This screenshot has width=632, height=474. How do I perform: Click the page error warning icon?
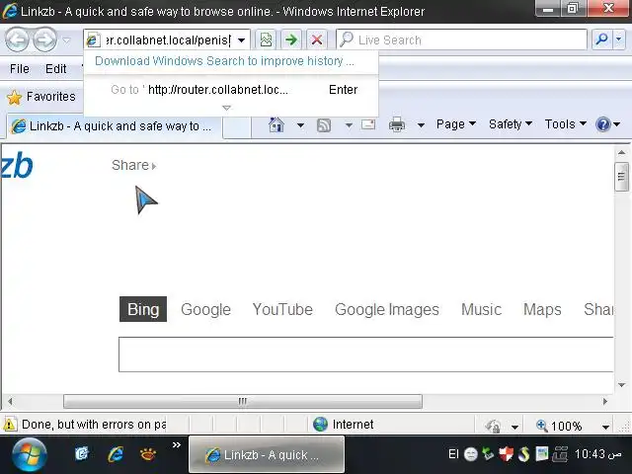10,424
